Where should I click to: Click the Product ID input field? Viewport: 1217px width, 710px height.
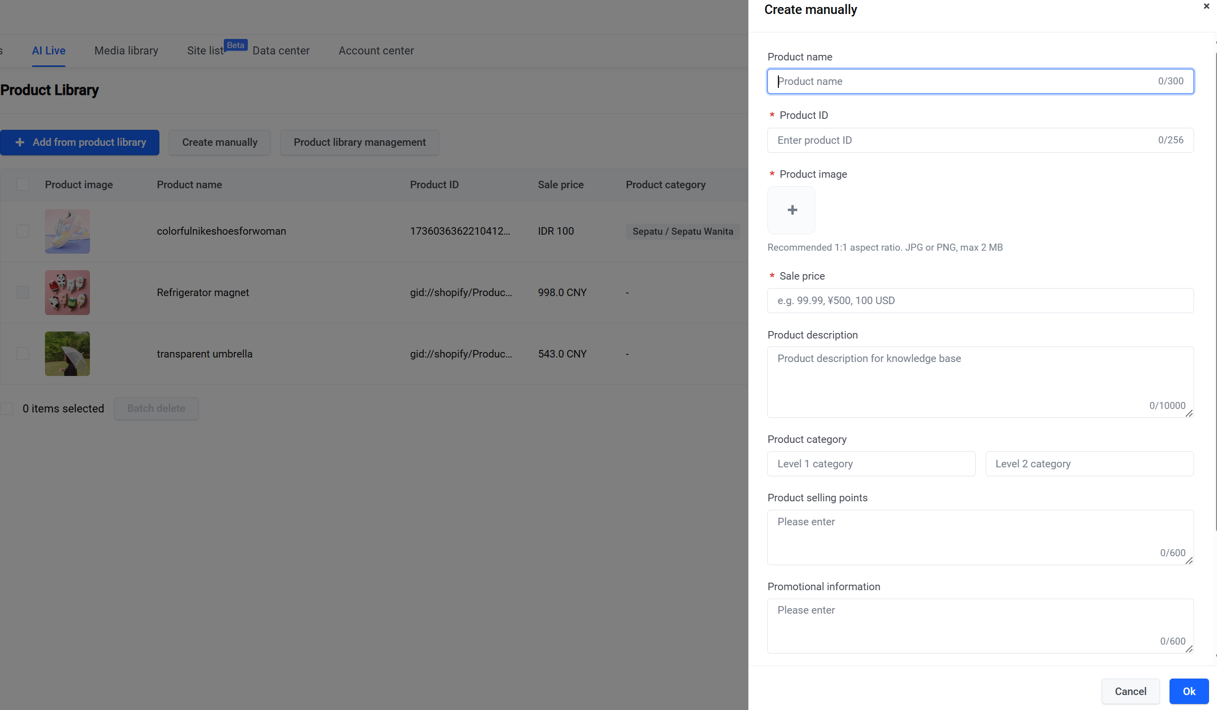980,140
